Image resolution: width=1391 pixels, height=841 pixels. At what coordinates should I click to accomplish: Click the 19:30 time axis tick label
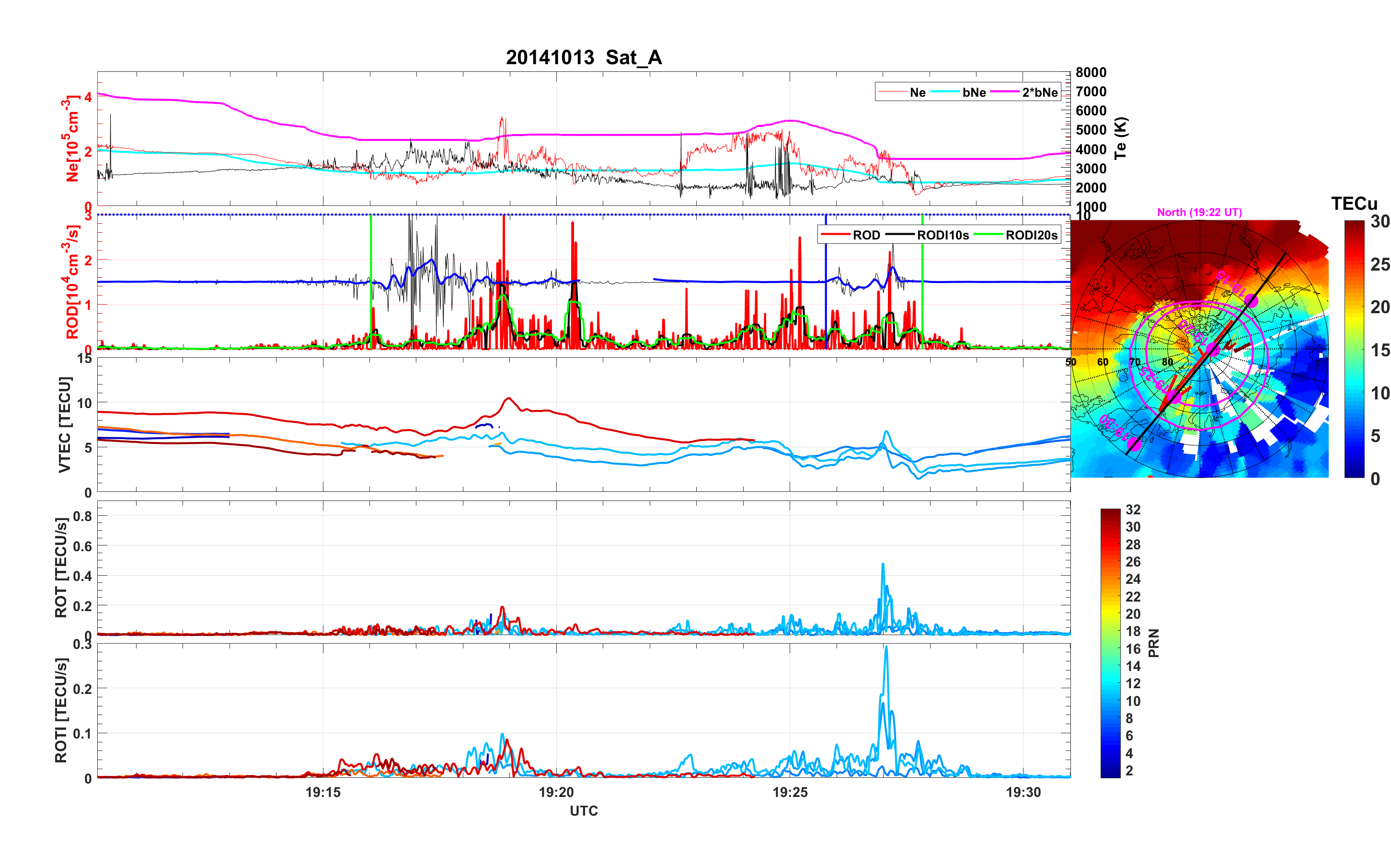tap(1023, 793)
